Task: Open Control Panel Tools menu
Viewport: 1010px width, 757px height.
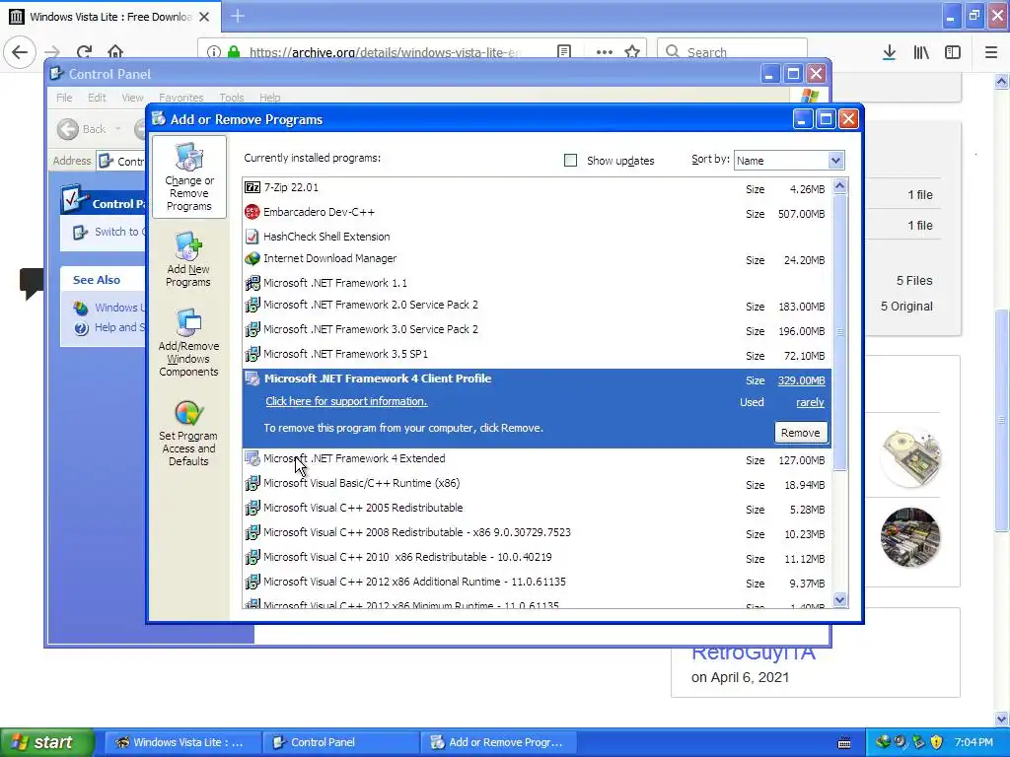Action: click(x=231, y=98)
